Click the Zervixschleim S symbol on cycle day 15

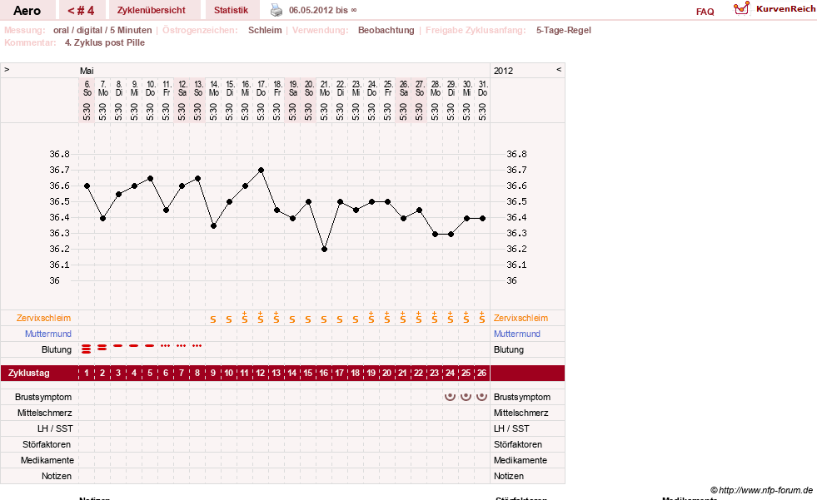(308, 319)
